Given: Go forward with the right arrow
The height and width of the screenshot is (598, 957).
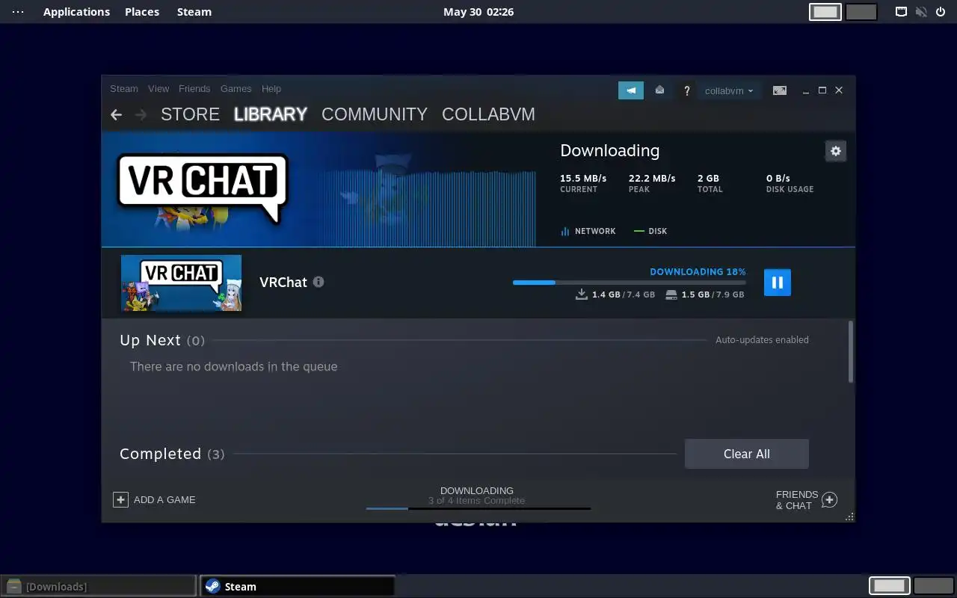Looking at the screenshot, I should coord(141,114).
